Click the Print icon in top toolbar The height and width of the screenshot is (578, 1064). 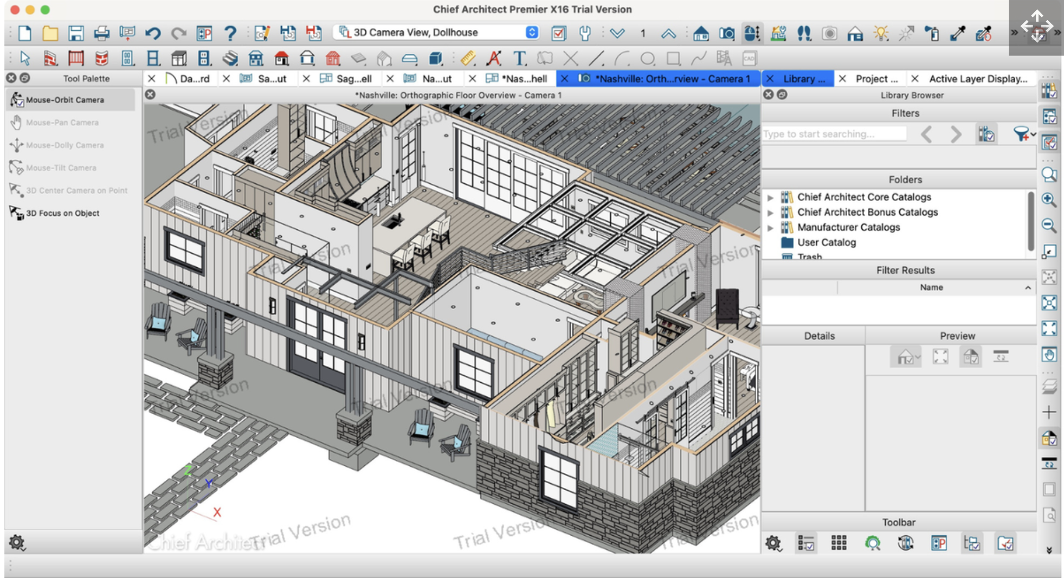[x=101, y=33]
